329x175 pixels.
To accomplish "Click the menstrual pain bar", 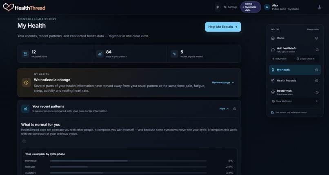I will [x=128, y=161].
